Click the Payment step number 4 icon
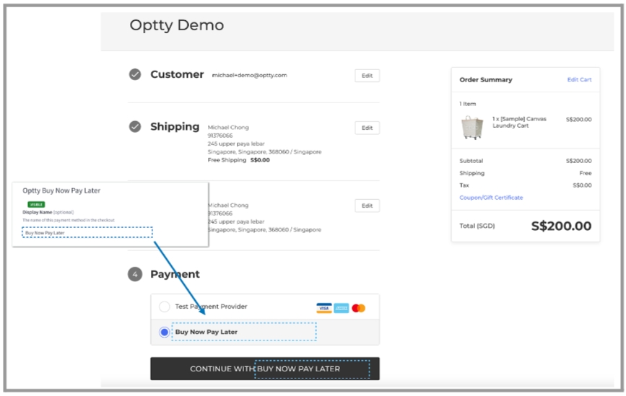This screenshot has width=626, height=396. point(135,274)
